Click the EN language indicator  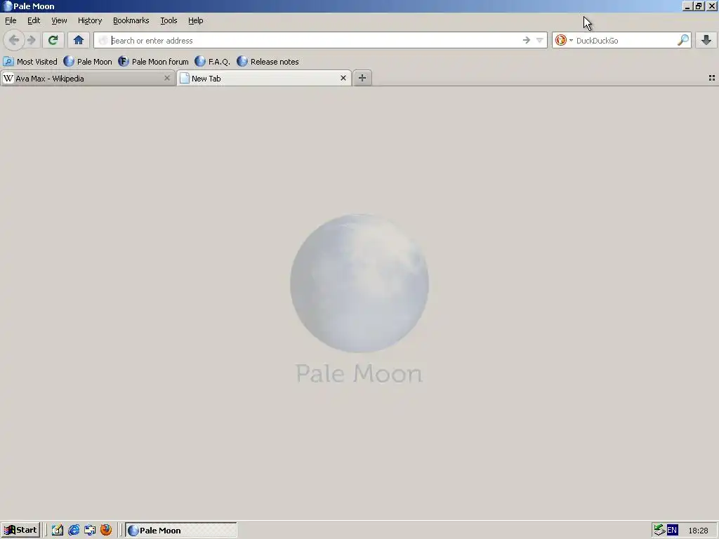tap(672, 531)
